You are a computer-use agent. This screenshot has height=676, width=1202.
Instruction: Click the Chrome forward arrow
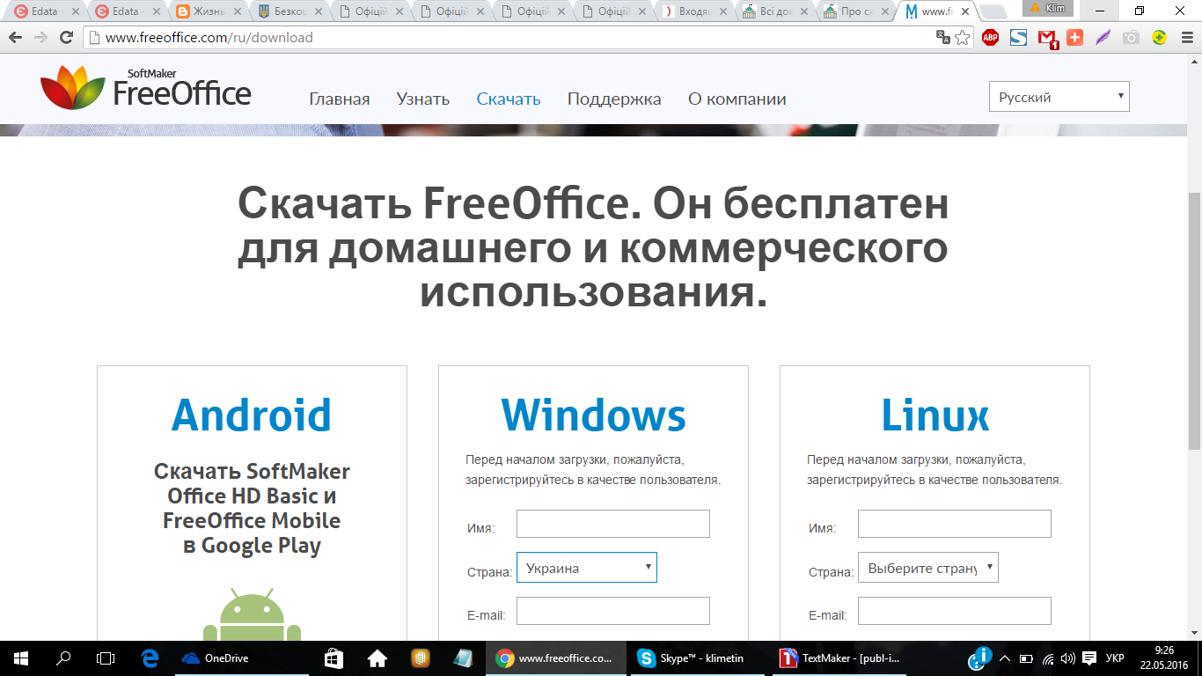(x=40, y=38)
